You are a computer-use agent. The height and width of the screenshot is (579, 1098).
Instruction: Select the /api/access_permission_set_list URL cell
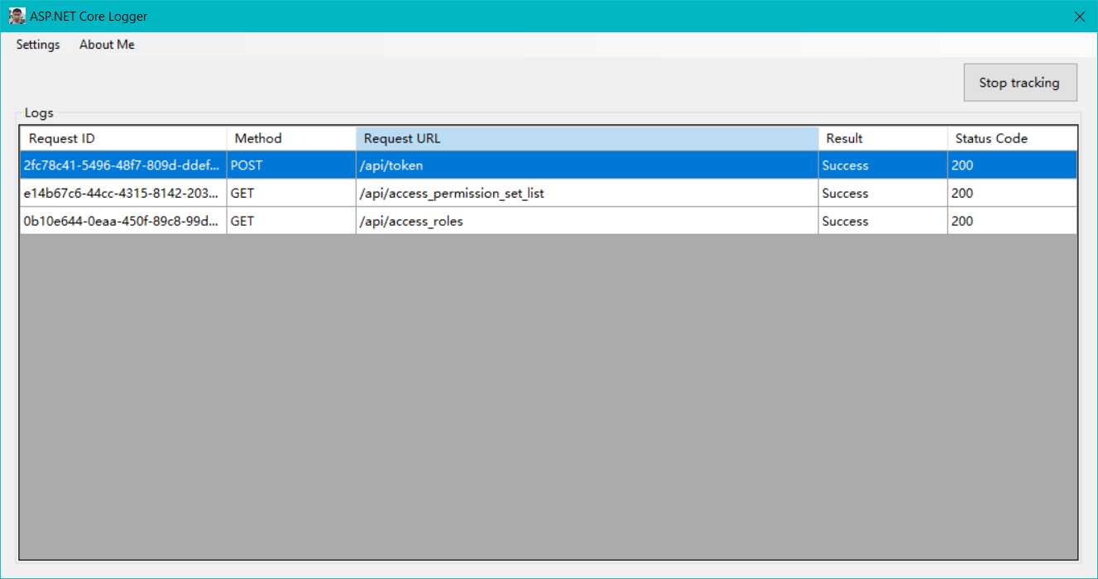(x=587, y=194)
